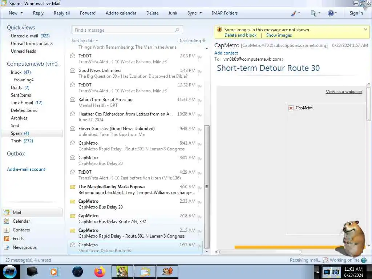This screenshot has width=372, height=279.
Task: Click the Mail shortcut icon
Action: pyautogui.click(x=7, y=212)
